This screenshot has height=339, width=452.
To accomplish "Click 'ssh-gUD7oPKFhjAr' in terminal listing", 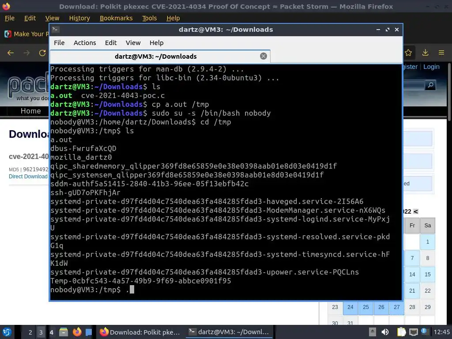I will (85, 192).
